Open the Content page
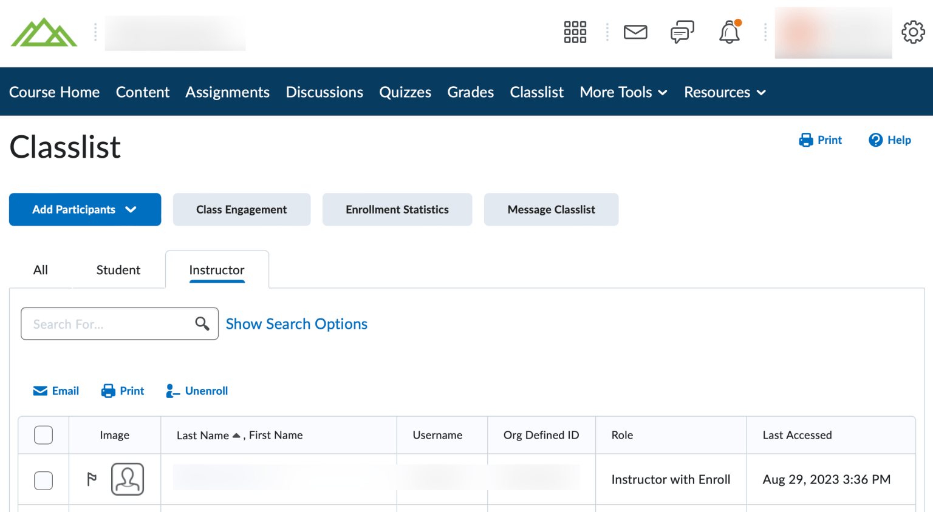Image resolution: width=933 pixels, height=512 pixels. click(143, 92)
